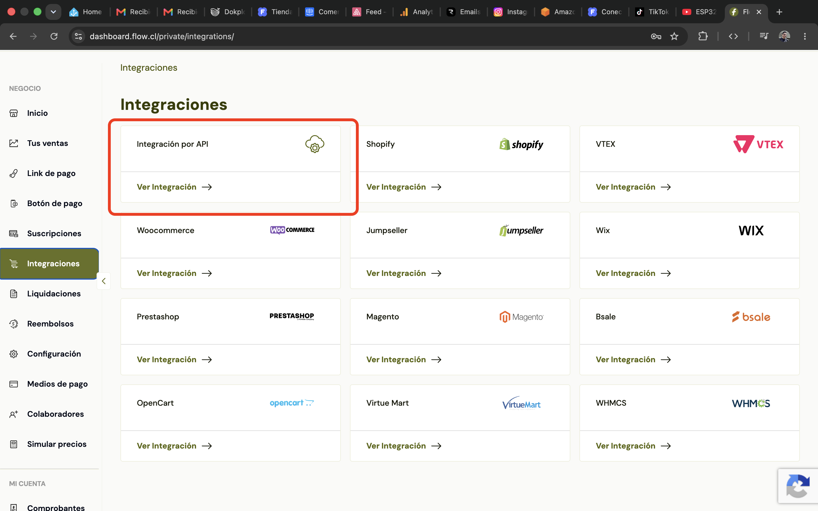Select the Integraciones sidebar item

[49, 264]
